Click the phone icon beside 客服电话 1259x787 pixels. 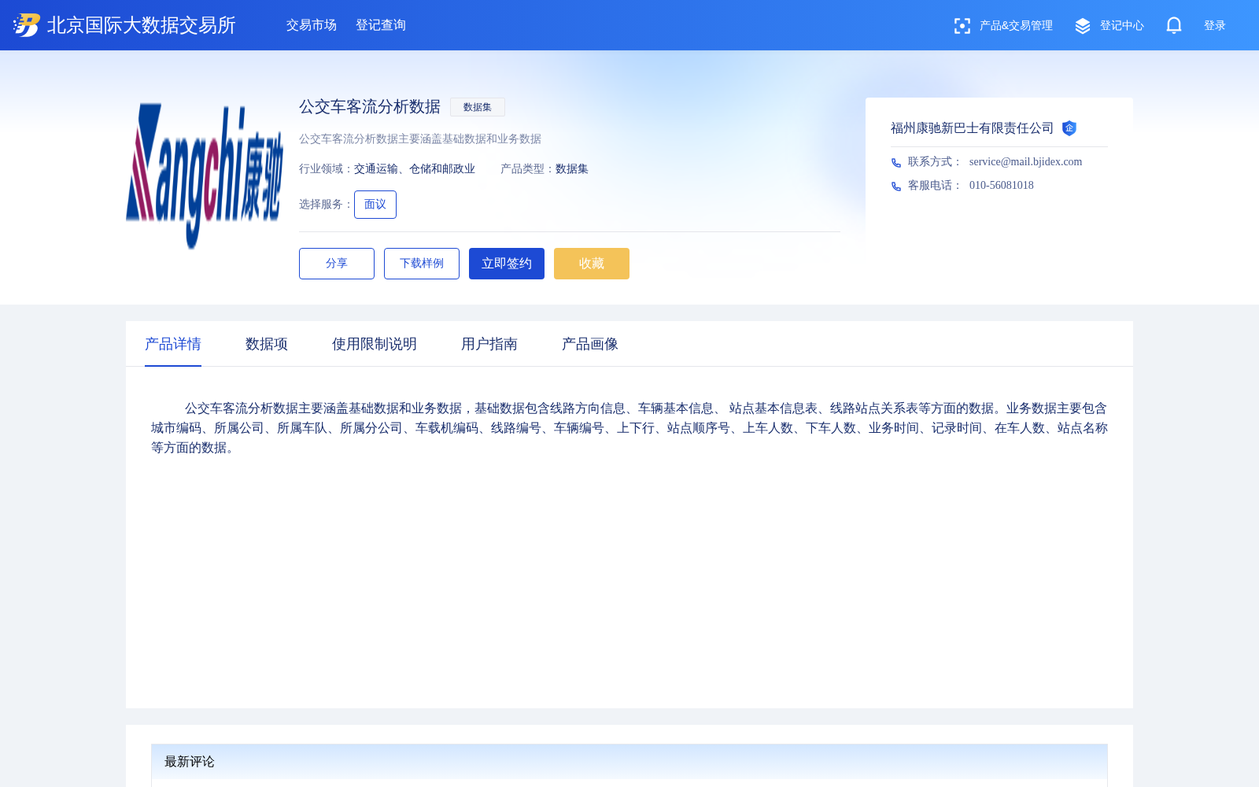(x=896, y=187)
